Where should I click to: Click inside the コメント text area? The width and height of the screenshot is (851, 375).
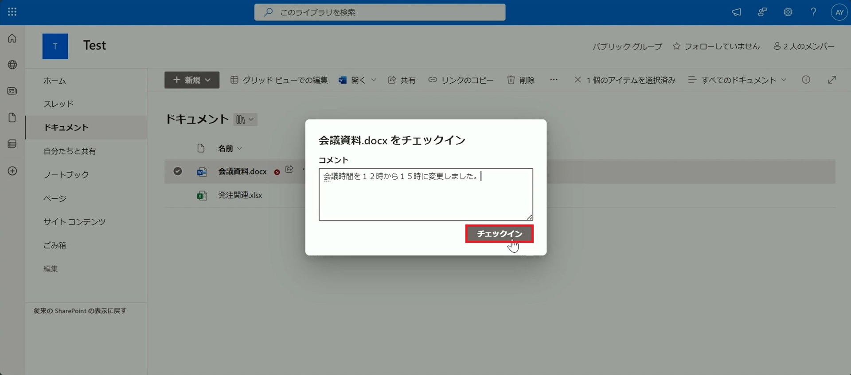tap(425, 199)
